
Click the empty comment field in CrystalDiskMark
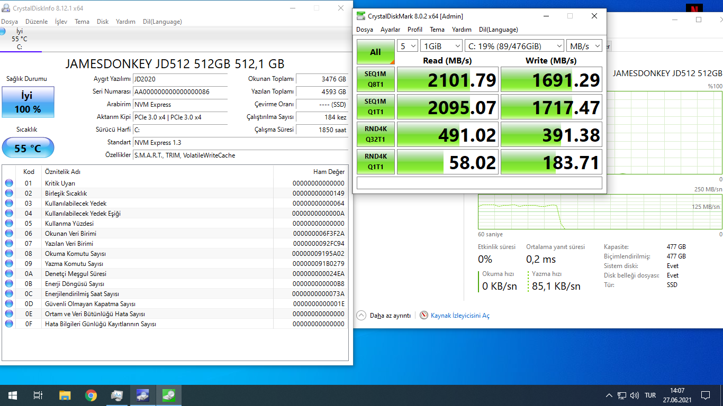pyautogui.click(x=480, y=183)
